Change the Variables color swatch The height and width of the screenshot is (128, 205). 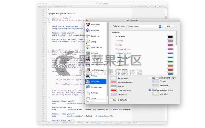coord(170,62)
